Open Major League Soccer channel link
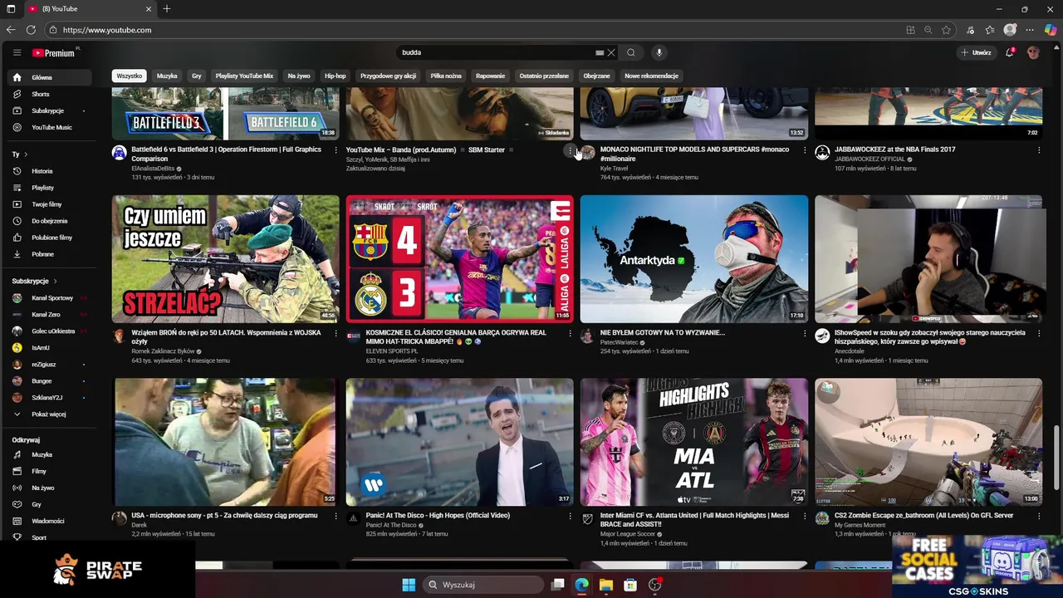Screen dimensions: 1063x598 pyautogui.click(x=628, y=534)
